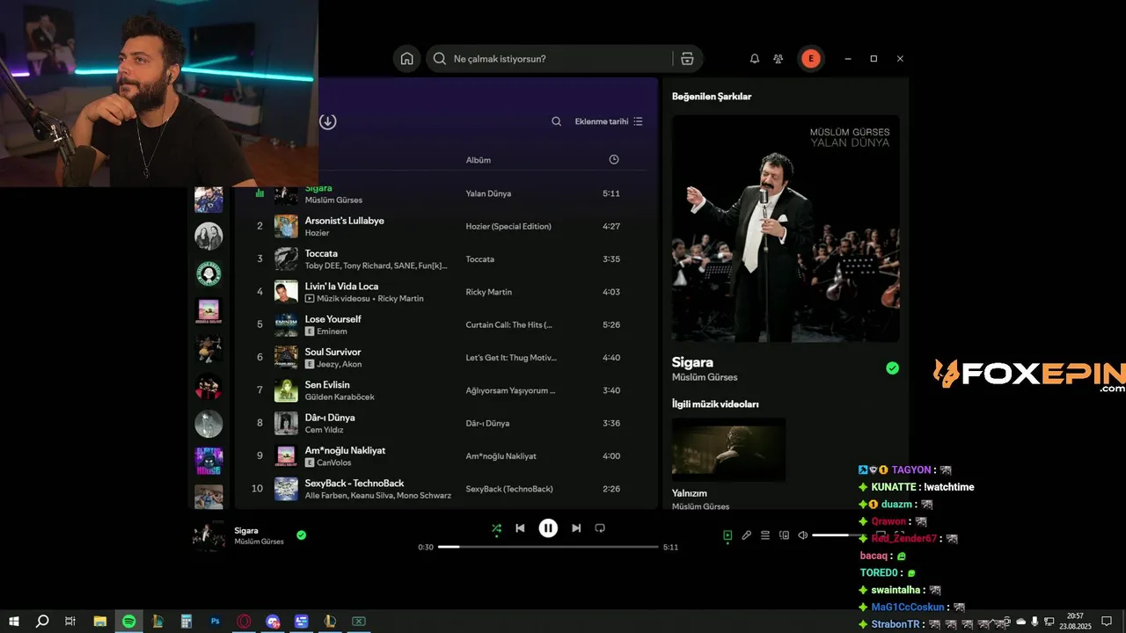This screenshot has height=633, width=1126.
Task: Open Discord from the taskbar
Action: coord(273,622)
